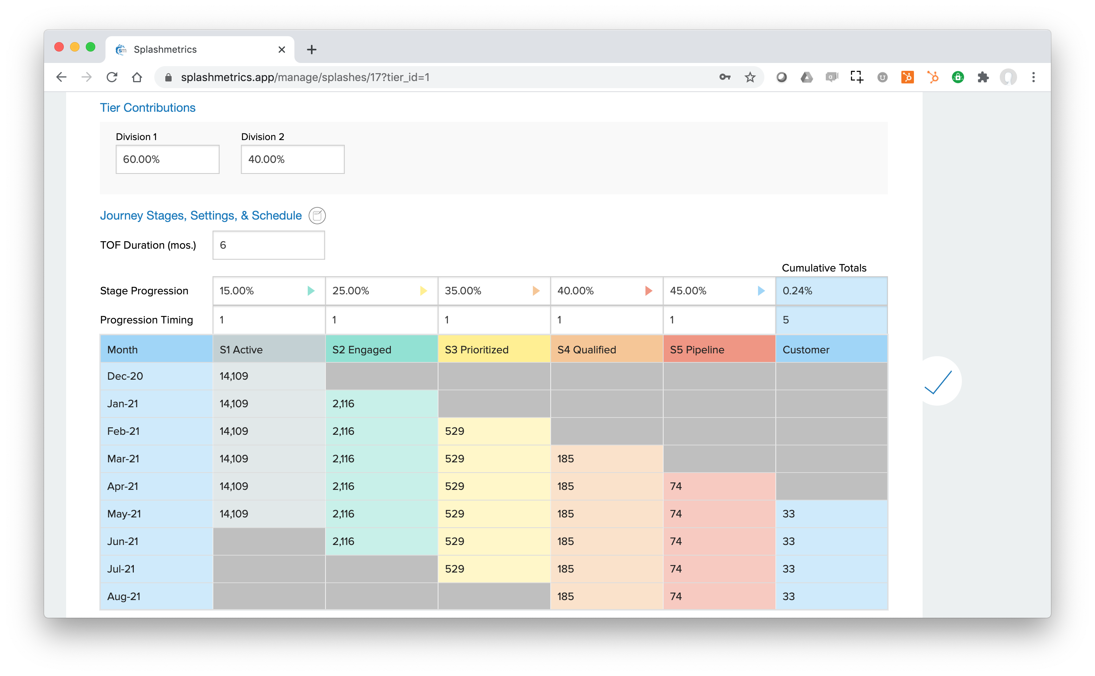Reload the page with the refresh icon
Viewport: 1095px width, 676px height.
pos(112,78)
